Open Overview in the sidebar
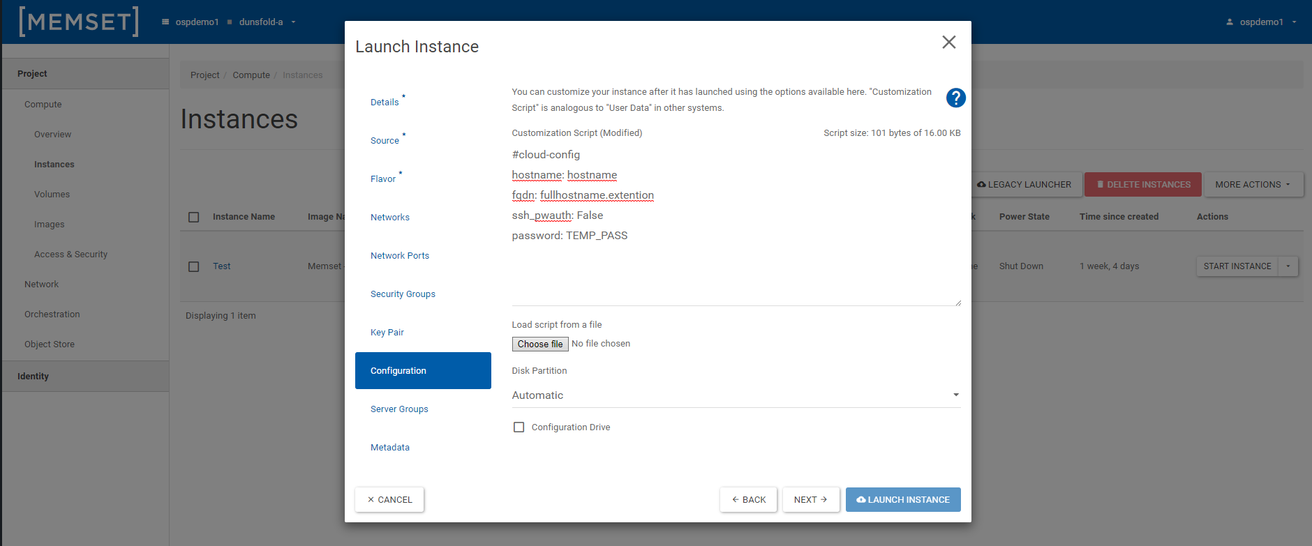Viewport: 1312px width, 546px height. 53,135
